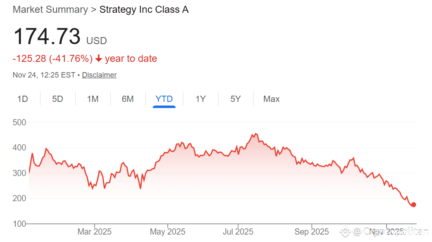
Task: Switch to the 5D chart view
Action: [x=57, y=99]
